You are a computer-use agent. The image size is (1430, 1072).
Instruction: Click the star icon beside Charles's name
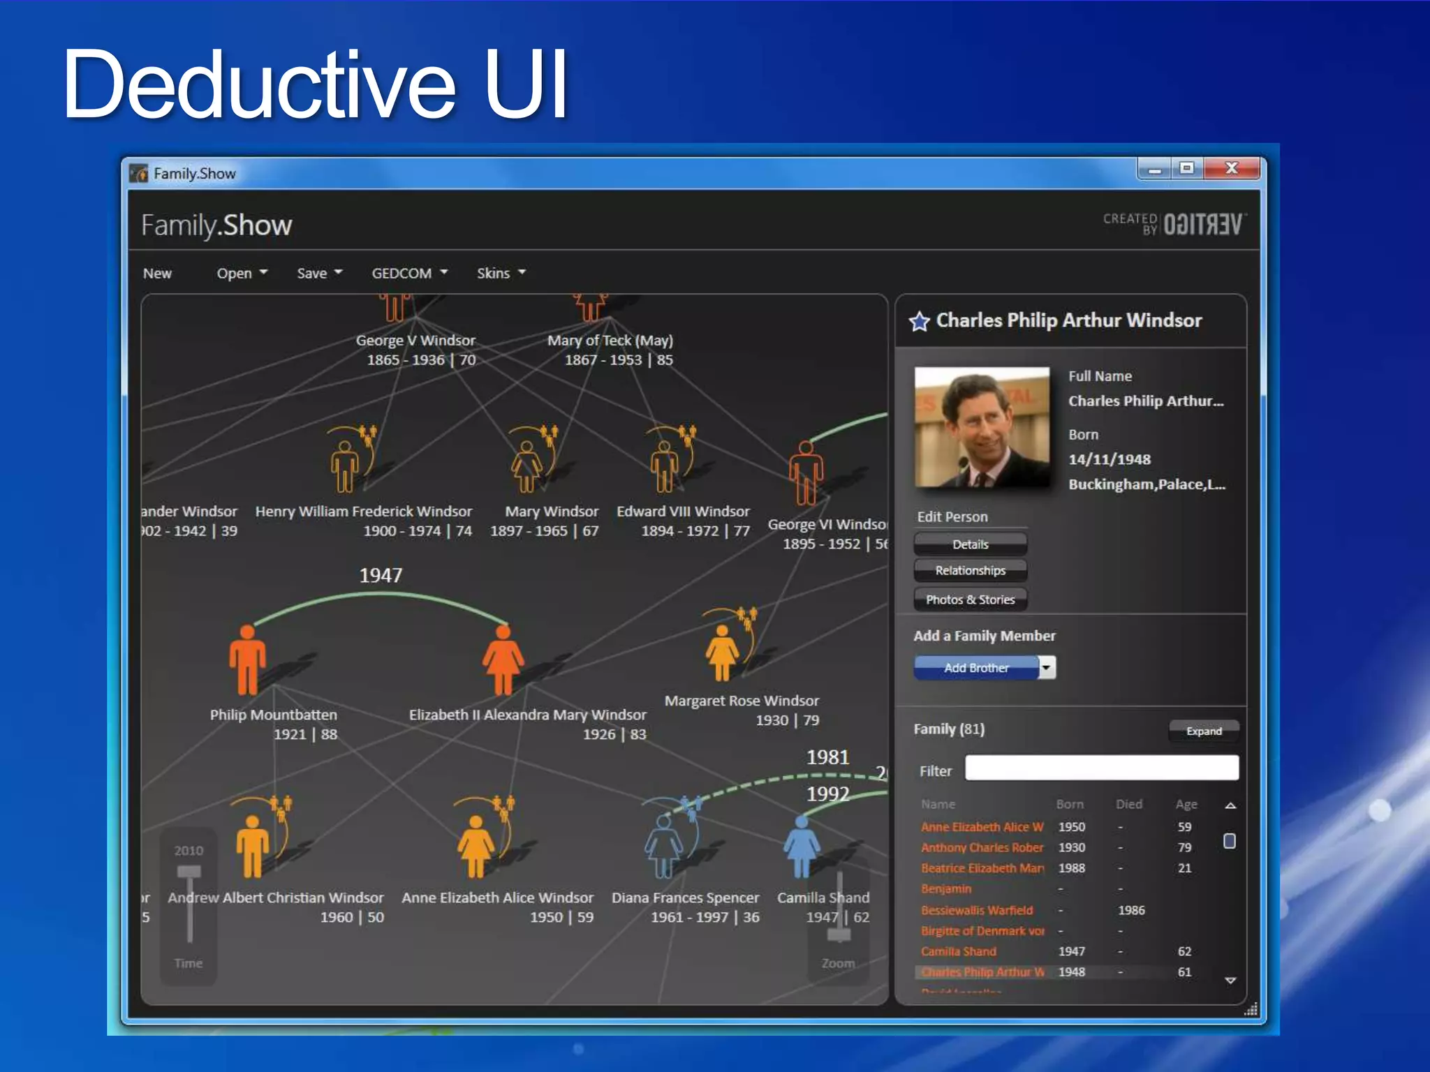pyautogui.click(x=919, y=321)
